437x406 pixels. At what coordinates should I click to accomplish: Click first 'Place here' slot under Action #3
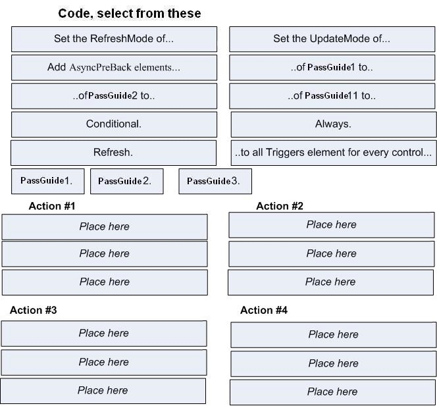point(104,334)
